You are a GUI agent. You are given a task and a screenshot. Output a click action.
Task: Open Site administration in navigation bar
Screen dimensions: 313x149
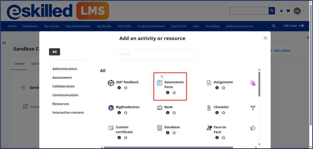78,26
